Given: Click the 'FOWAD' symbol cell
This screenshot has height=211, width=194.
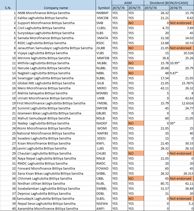Looking at the screenshot, I should 104,169.
